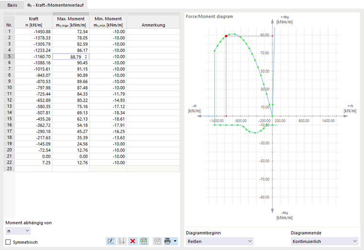Click Kraft cell -1450.88

(34, 31)
